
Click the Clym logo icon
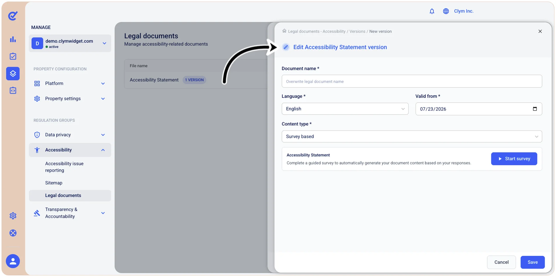tap(13, 16)
